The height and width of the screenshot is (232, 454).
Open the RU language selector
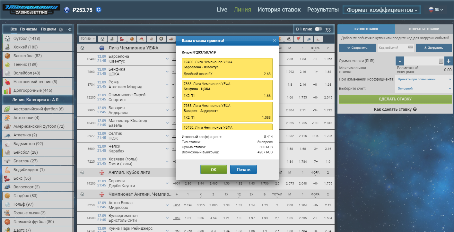(436, 10)
